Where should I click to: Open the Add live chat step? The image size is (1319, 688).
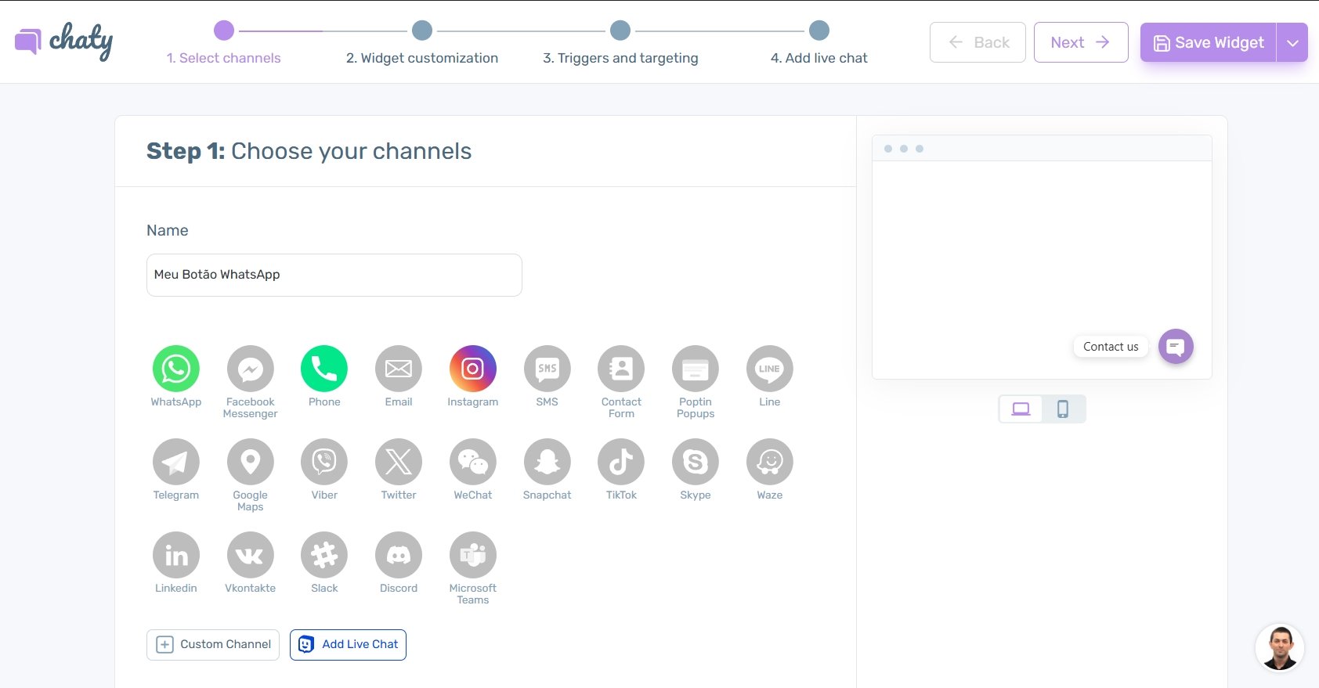click(819, 31)
